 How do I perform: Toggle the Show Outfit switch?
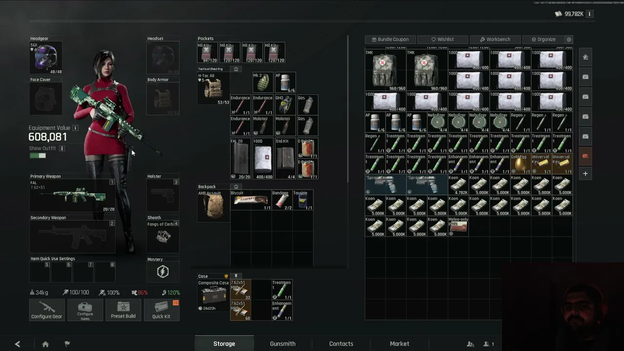tap(38, 156)
